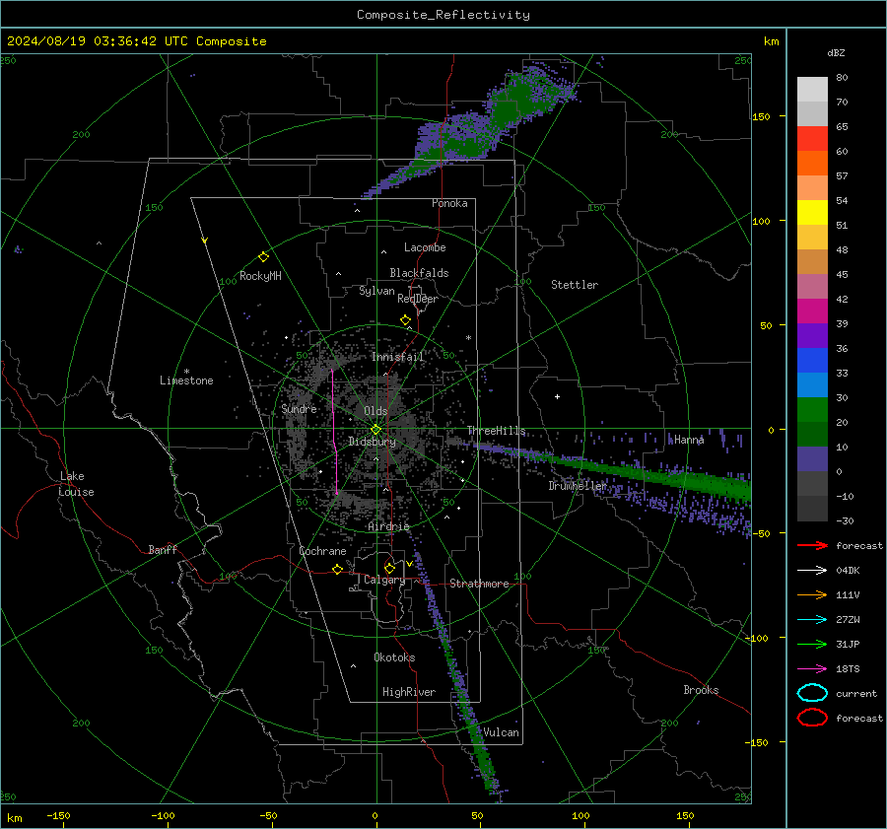Click the yellow diamond marker near Cochrane
This screenshot has height=829, width=887.
coord(337,569)
